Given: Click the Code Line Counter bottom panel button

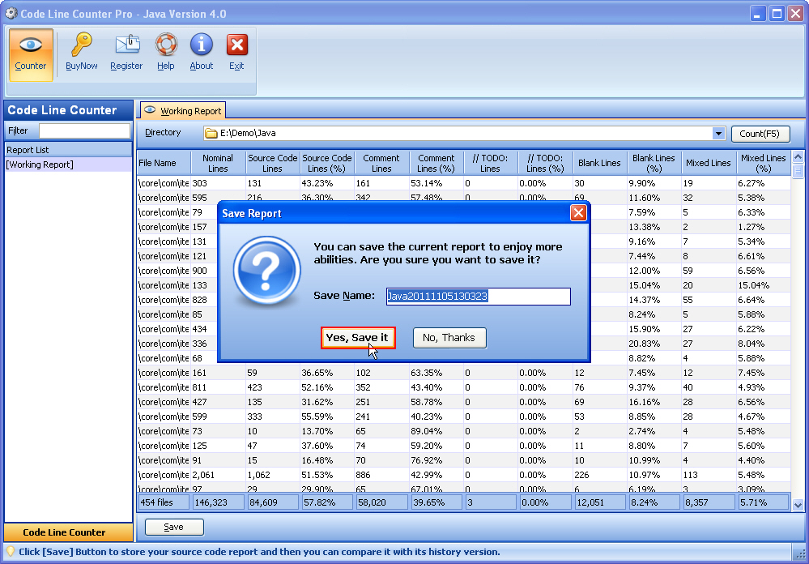Looking at the screenshot, I should 68,532.
